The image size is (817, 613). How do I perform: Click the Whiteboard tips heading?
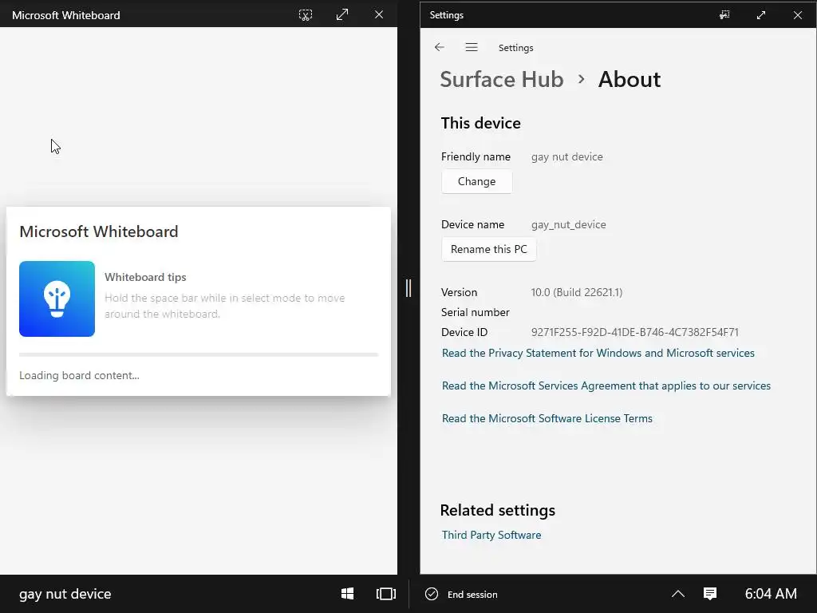[145, 277]
